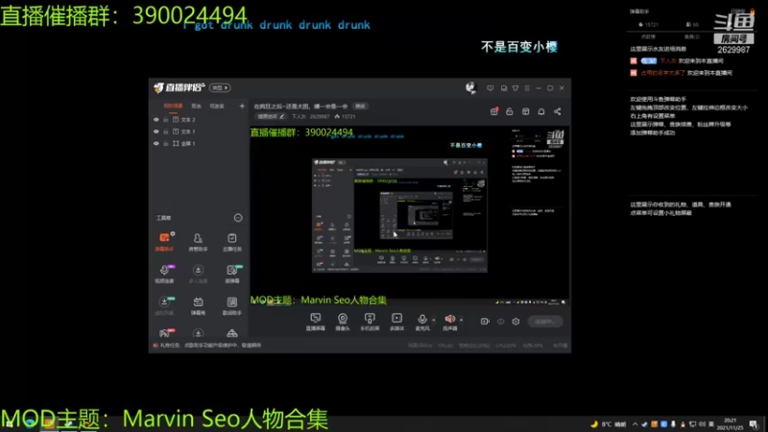The width and height of the screenshot is (768, 432).
Task: Open the 弹幕秀 tool icon
Action: pyautogui.click(x=198, y=305)
